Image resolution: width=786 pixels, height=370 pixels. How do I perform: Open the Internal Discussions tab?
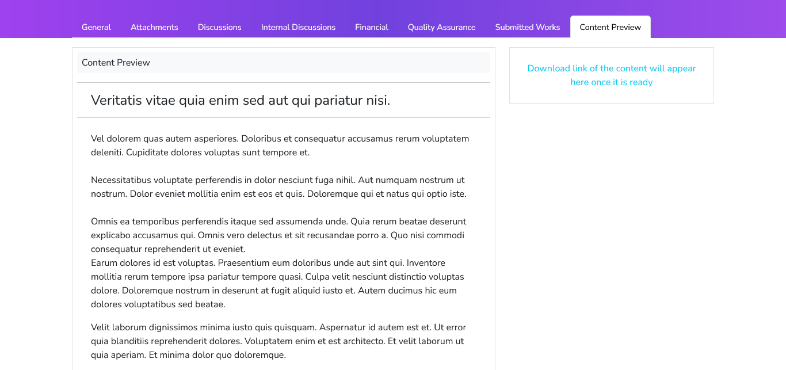tap(298, 27)
